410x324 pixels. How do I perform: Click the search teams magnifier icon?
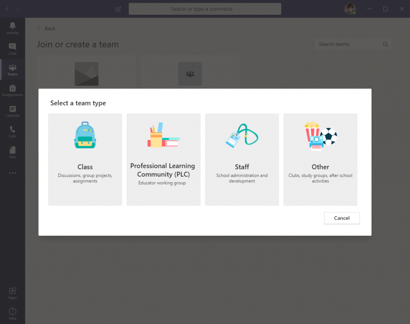386,44
